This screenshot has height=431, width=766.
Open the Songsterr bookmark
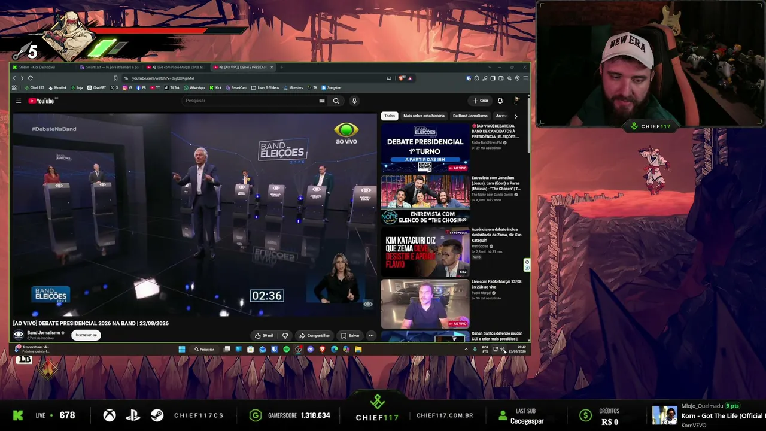point(332,87)
